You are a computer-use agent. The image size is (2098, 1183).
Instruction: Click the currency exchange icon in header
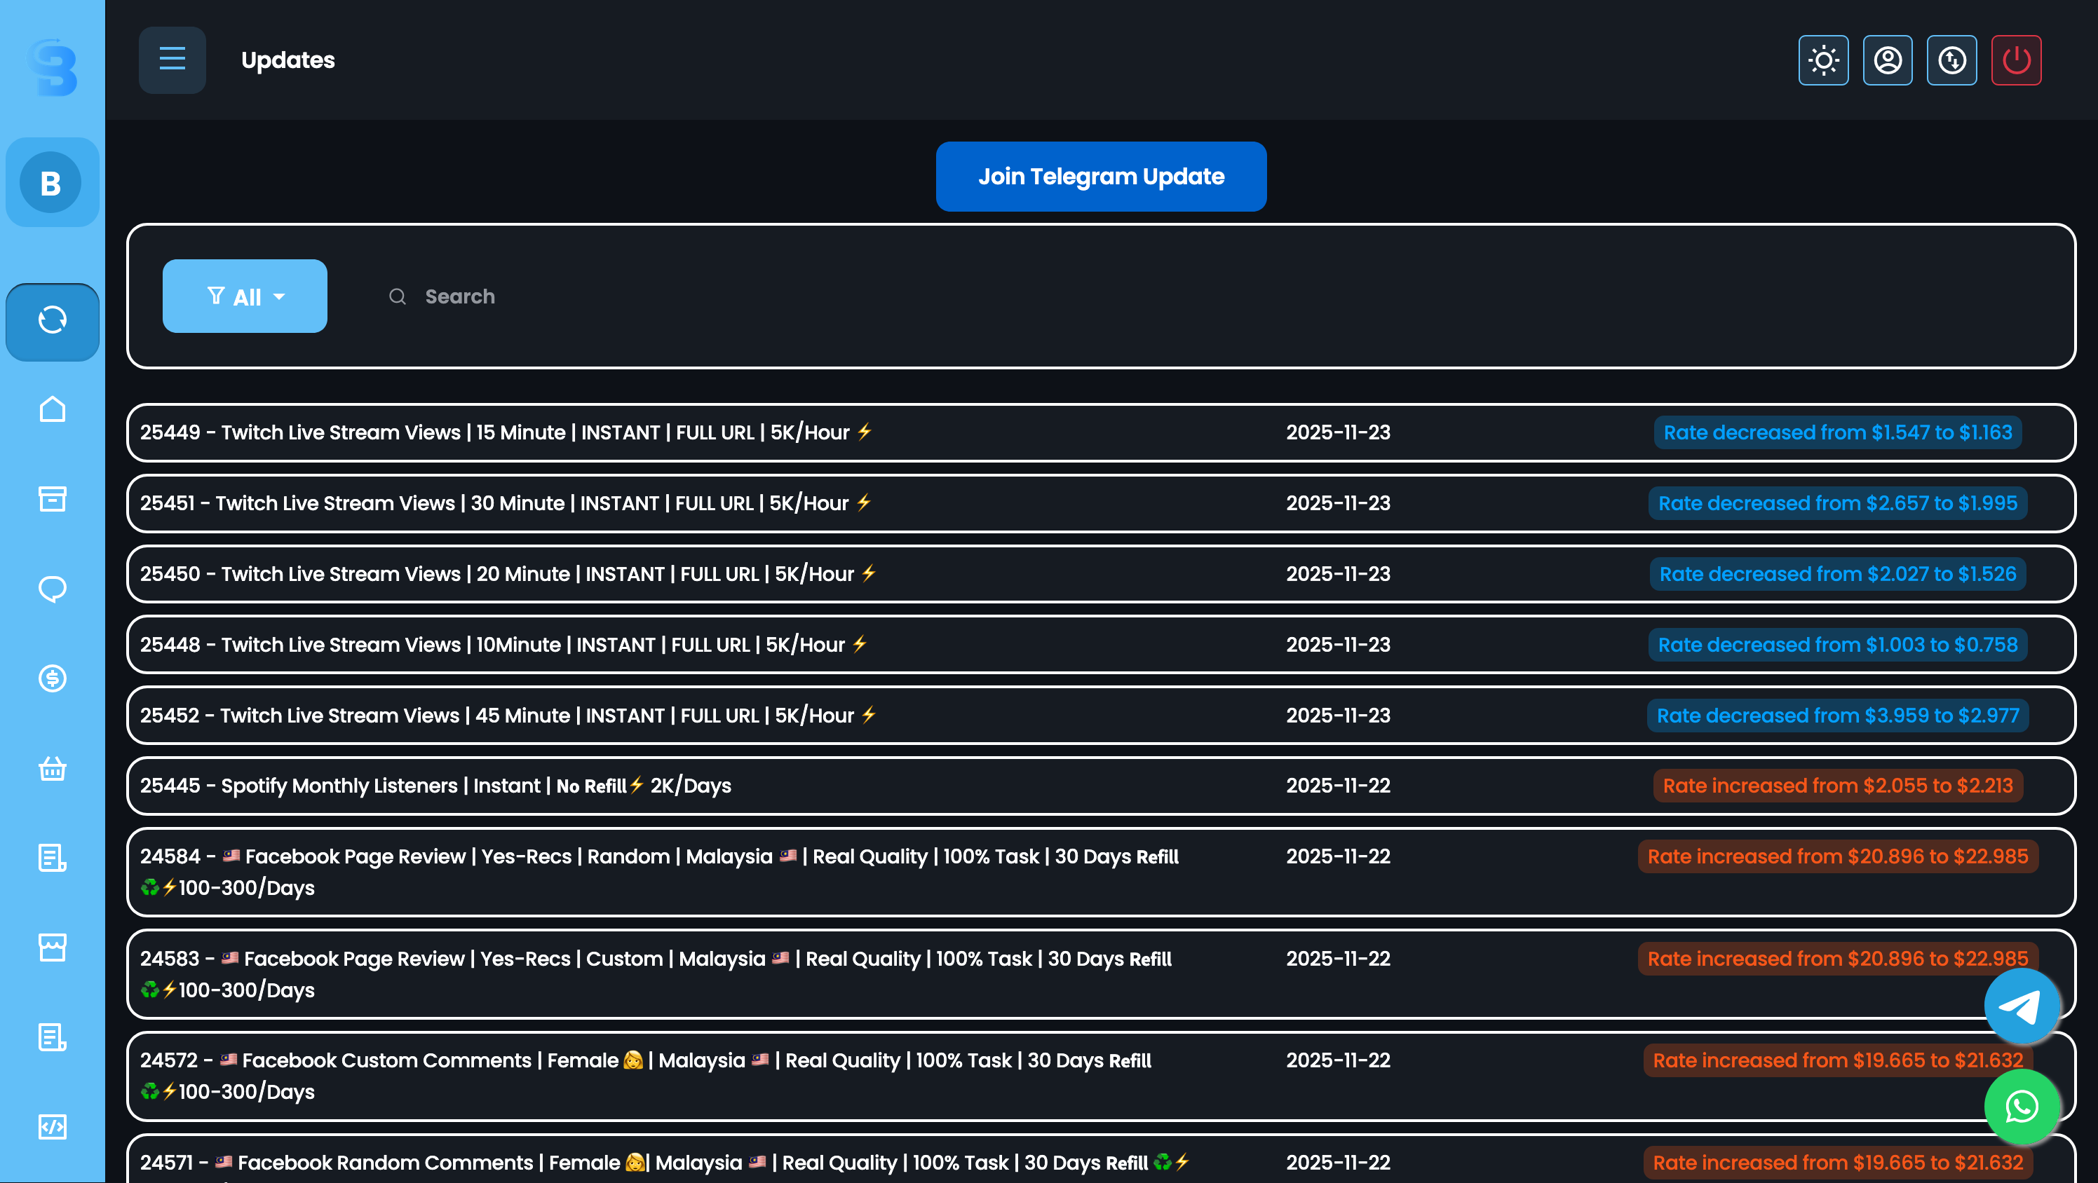tap(1951, 60)
